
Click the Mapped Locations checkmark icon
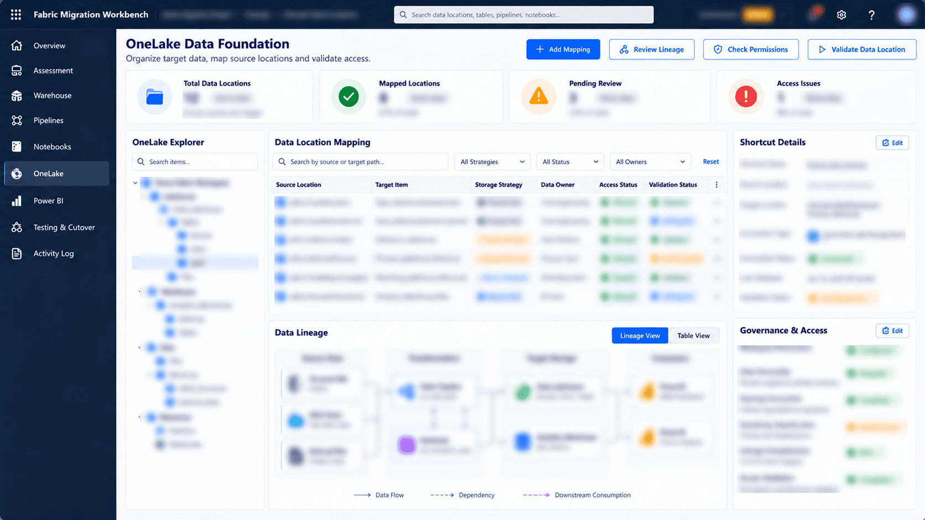349,97
